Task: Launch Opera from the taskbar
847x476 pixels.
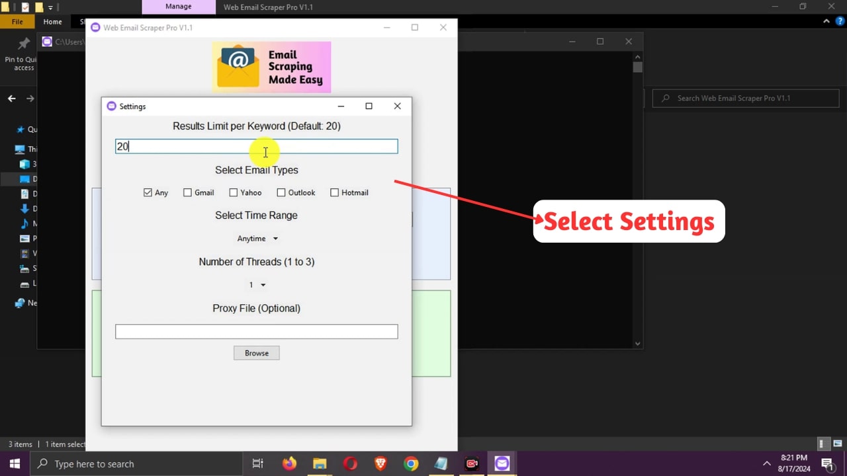Action: point(350,463)
